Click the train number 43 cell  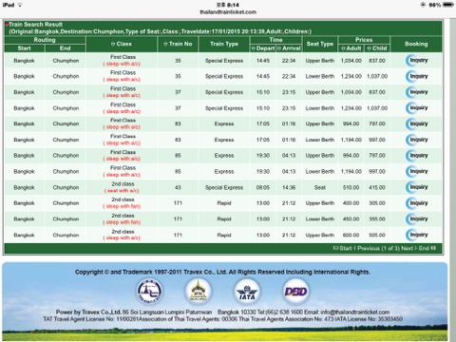pos(178,187)
